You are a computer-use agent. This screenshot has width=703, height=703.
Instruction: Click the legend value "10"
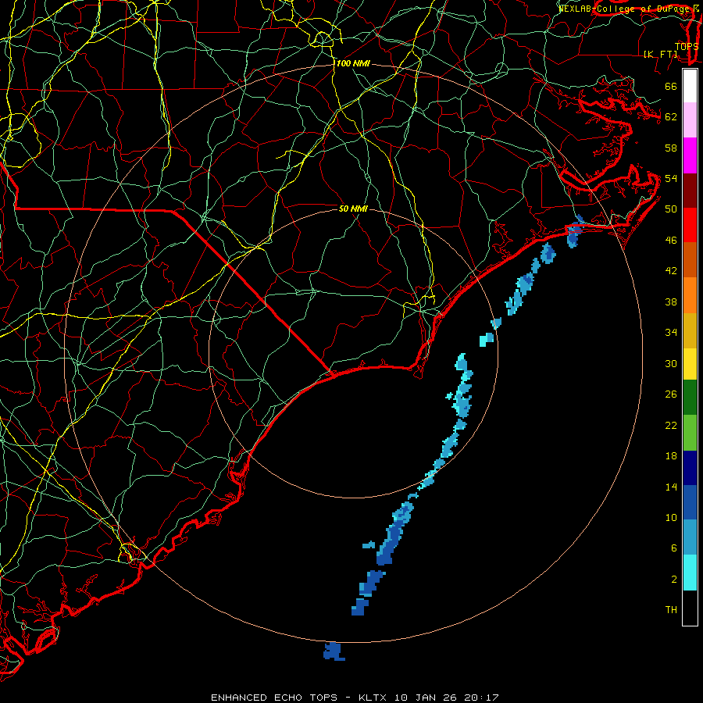click(671, 517)
